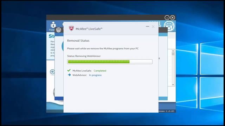Click the round icon in middle window title

coord(59,30)
